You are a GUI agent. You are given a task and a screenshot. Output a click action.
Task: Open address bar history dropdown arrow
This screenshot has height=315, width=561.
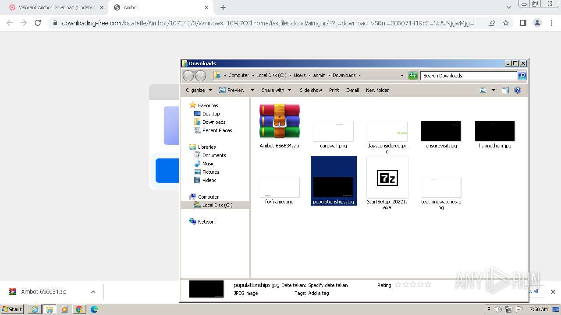coord(402,76)
